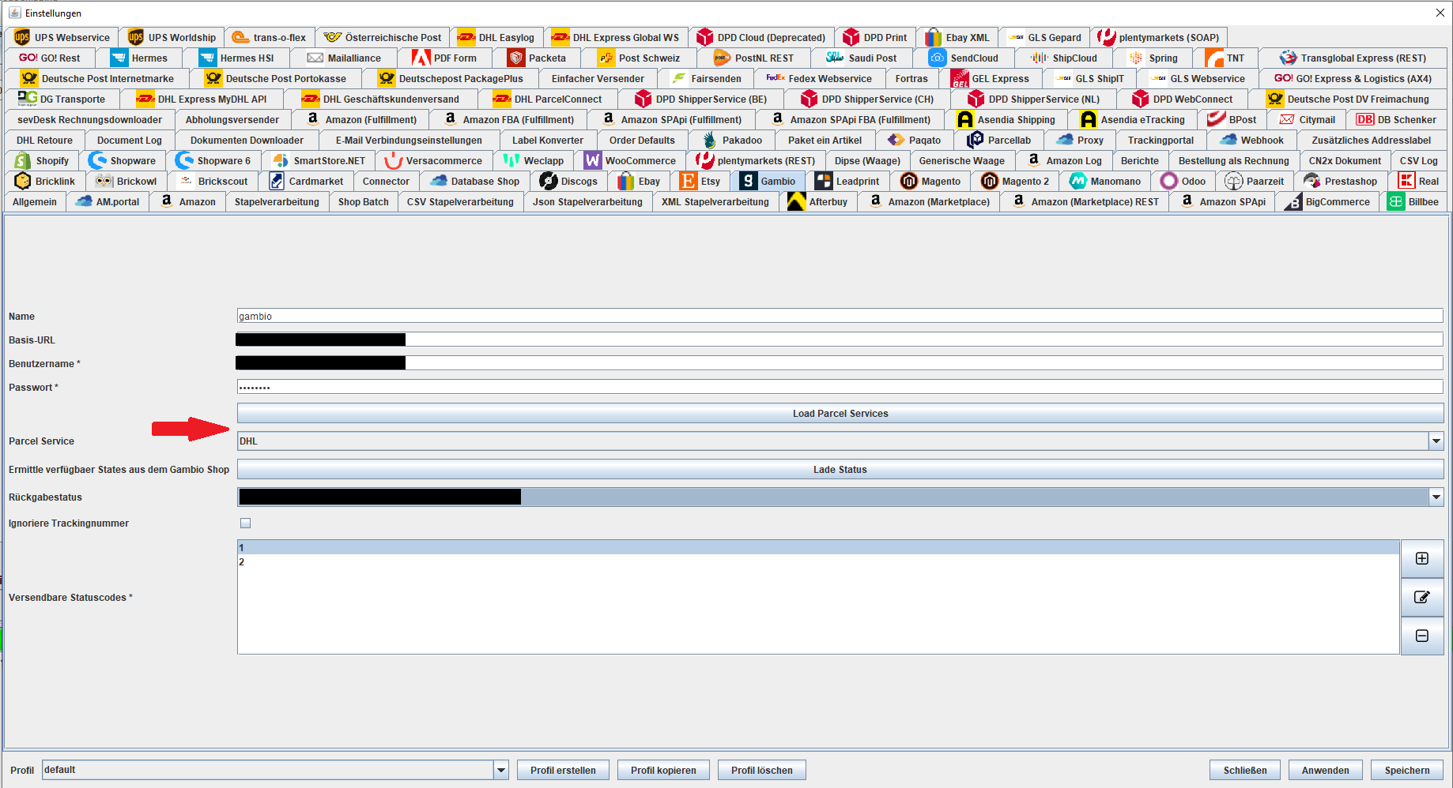Click the Packeta shield icon
Screen dimensions: 1453x788
[x=516, y=58]
